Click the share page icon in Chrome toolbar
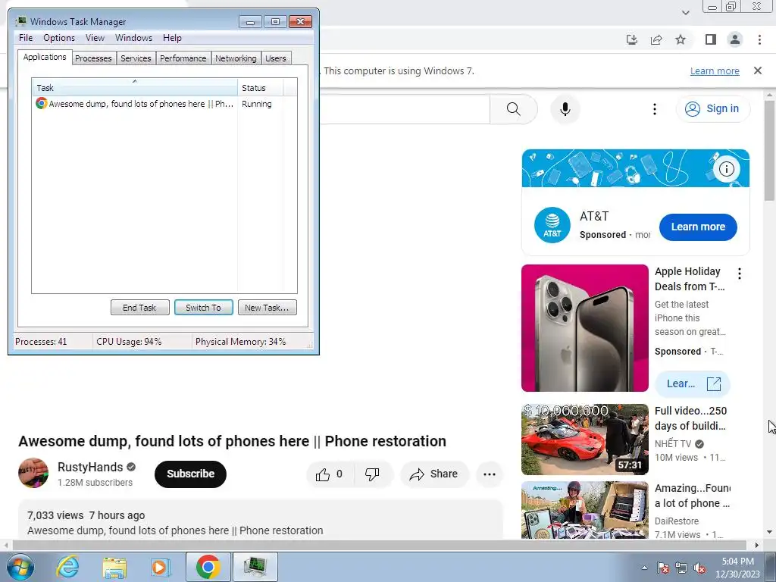The height and width of the screenshot is (582, 776). coord(656,39)
